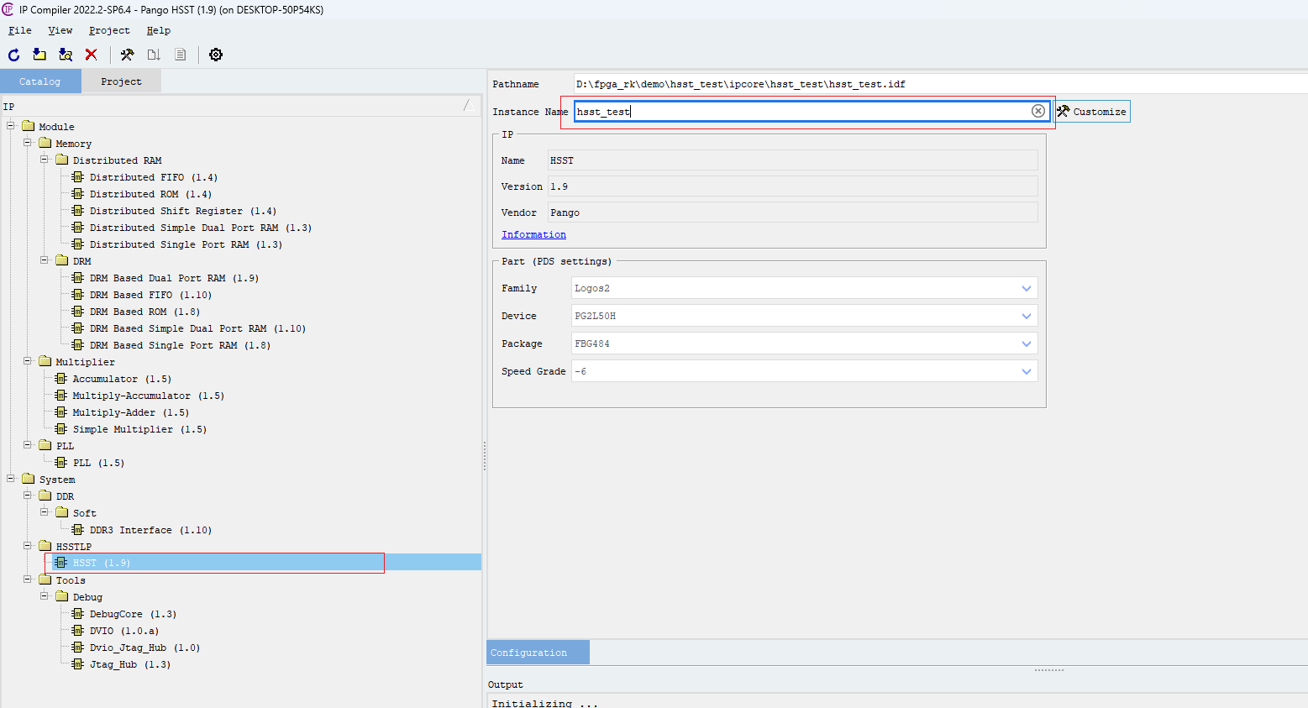This screenshot has height=708, width=1308.
Task: Click the export document toolbar icon
Action: tap(153, 54)
